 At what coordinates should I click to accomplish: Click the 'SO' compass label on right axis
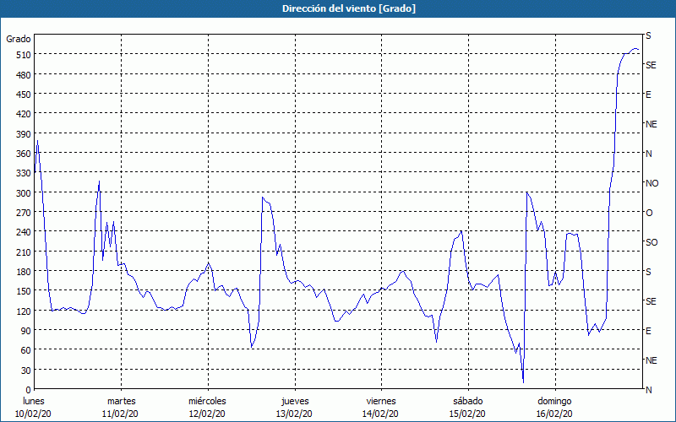click(x=651, y=242)
